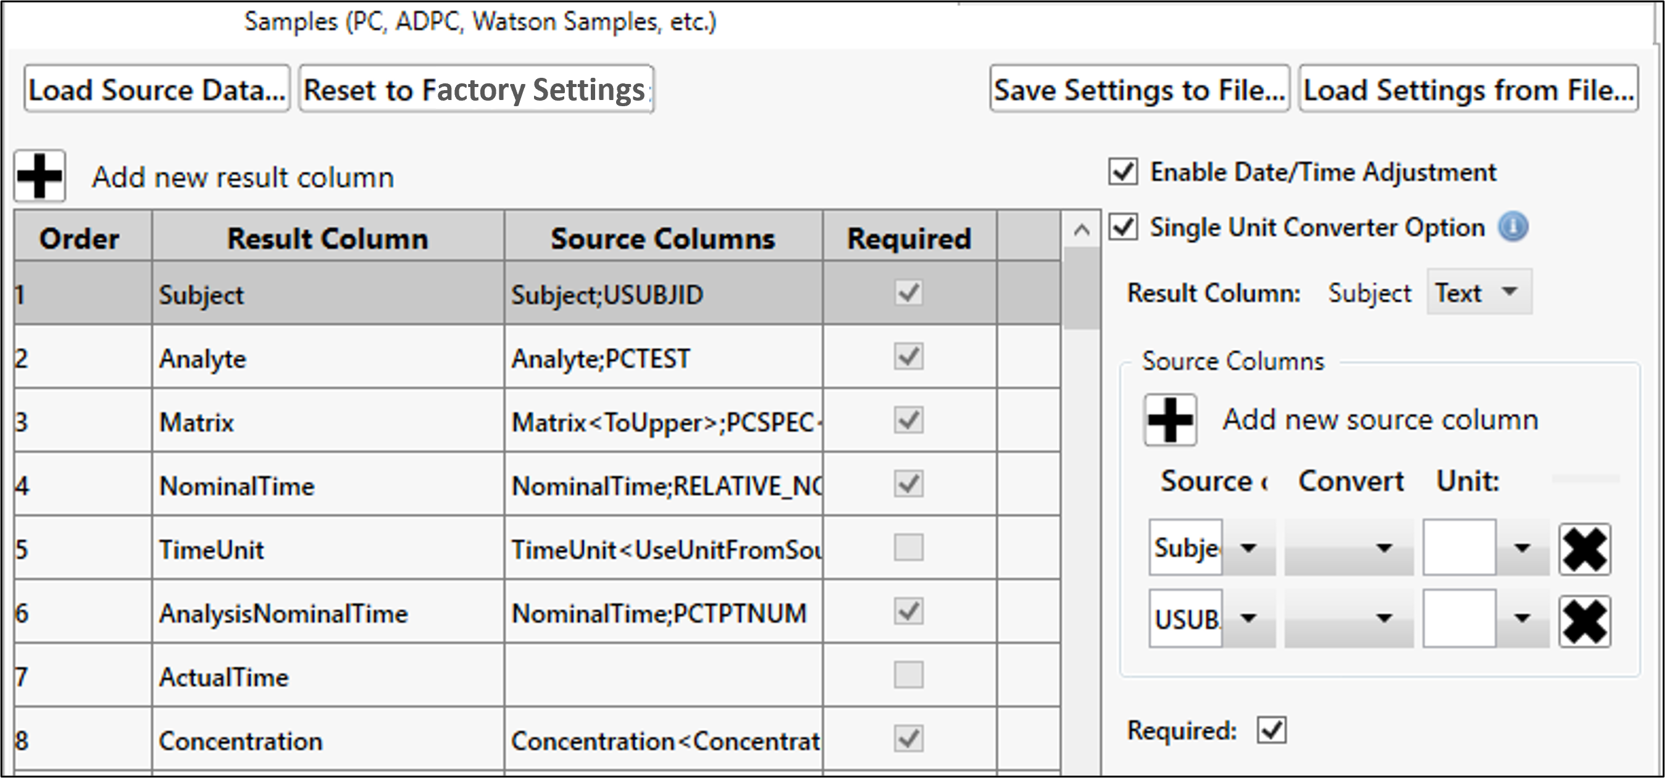Select the AnalysisNominalTime result column cell

point(328,613)
